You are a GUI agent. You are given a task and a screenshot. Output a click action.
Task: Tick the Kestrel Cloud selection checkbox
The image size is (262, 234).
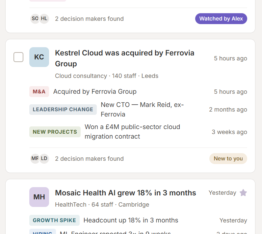pos(18,57)
